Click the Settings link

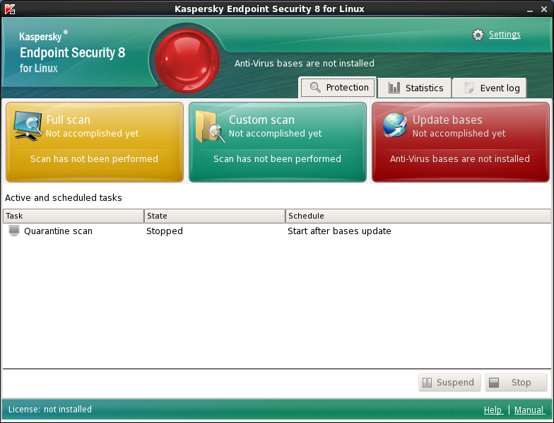click(505, 35)
